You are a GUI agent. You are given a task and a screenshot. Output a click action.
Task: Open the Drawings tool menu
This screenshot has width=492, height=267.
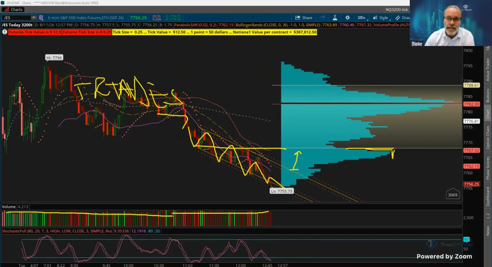(x=402, y=18)
